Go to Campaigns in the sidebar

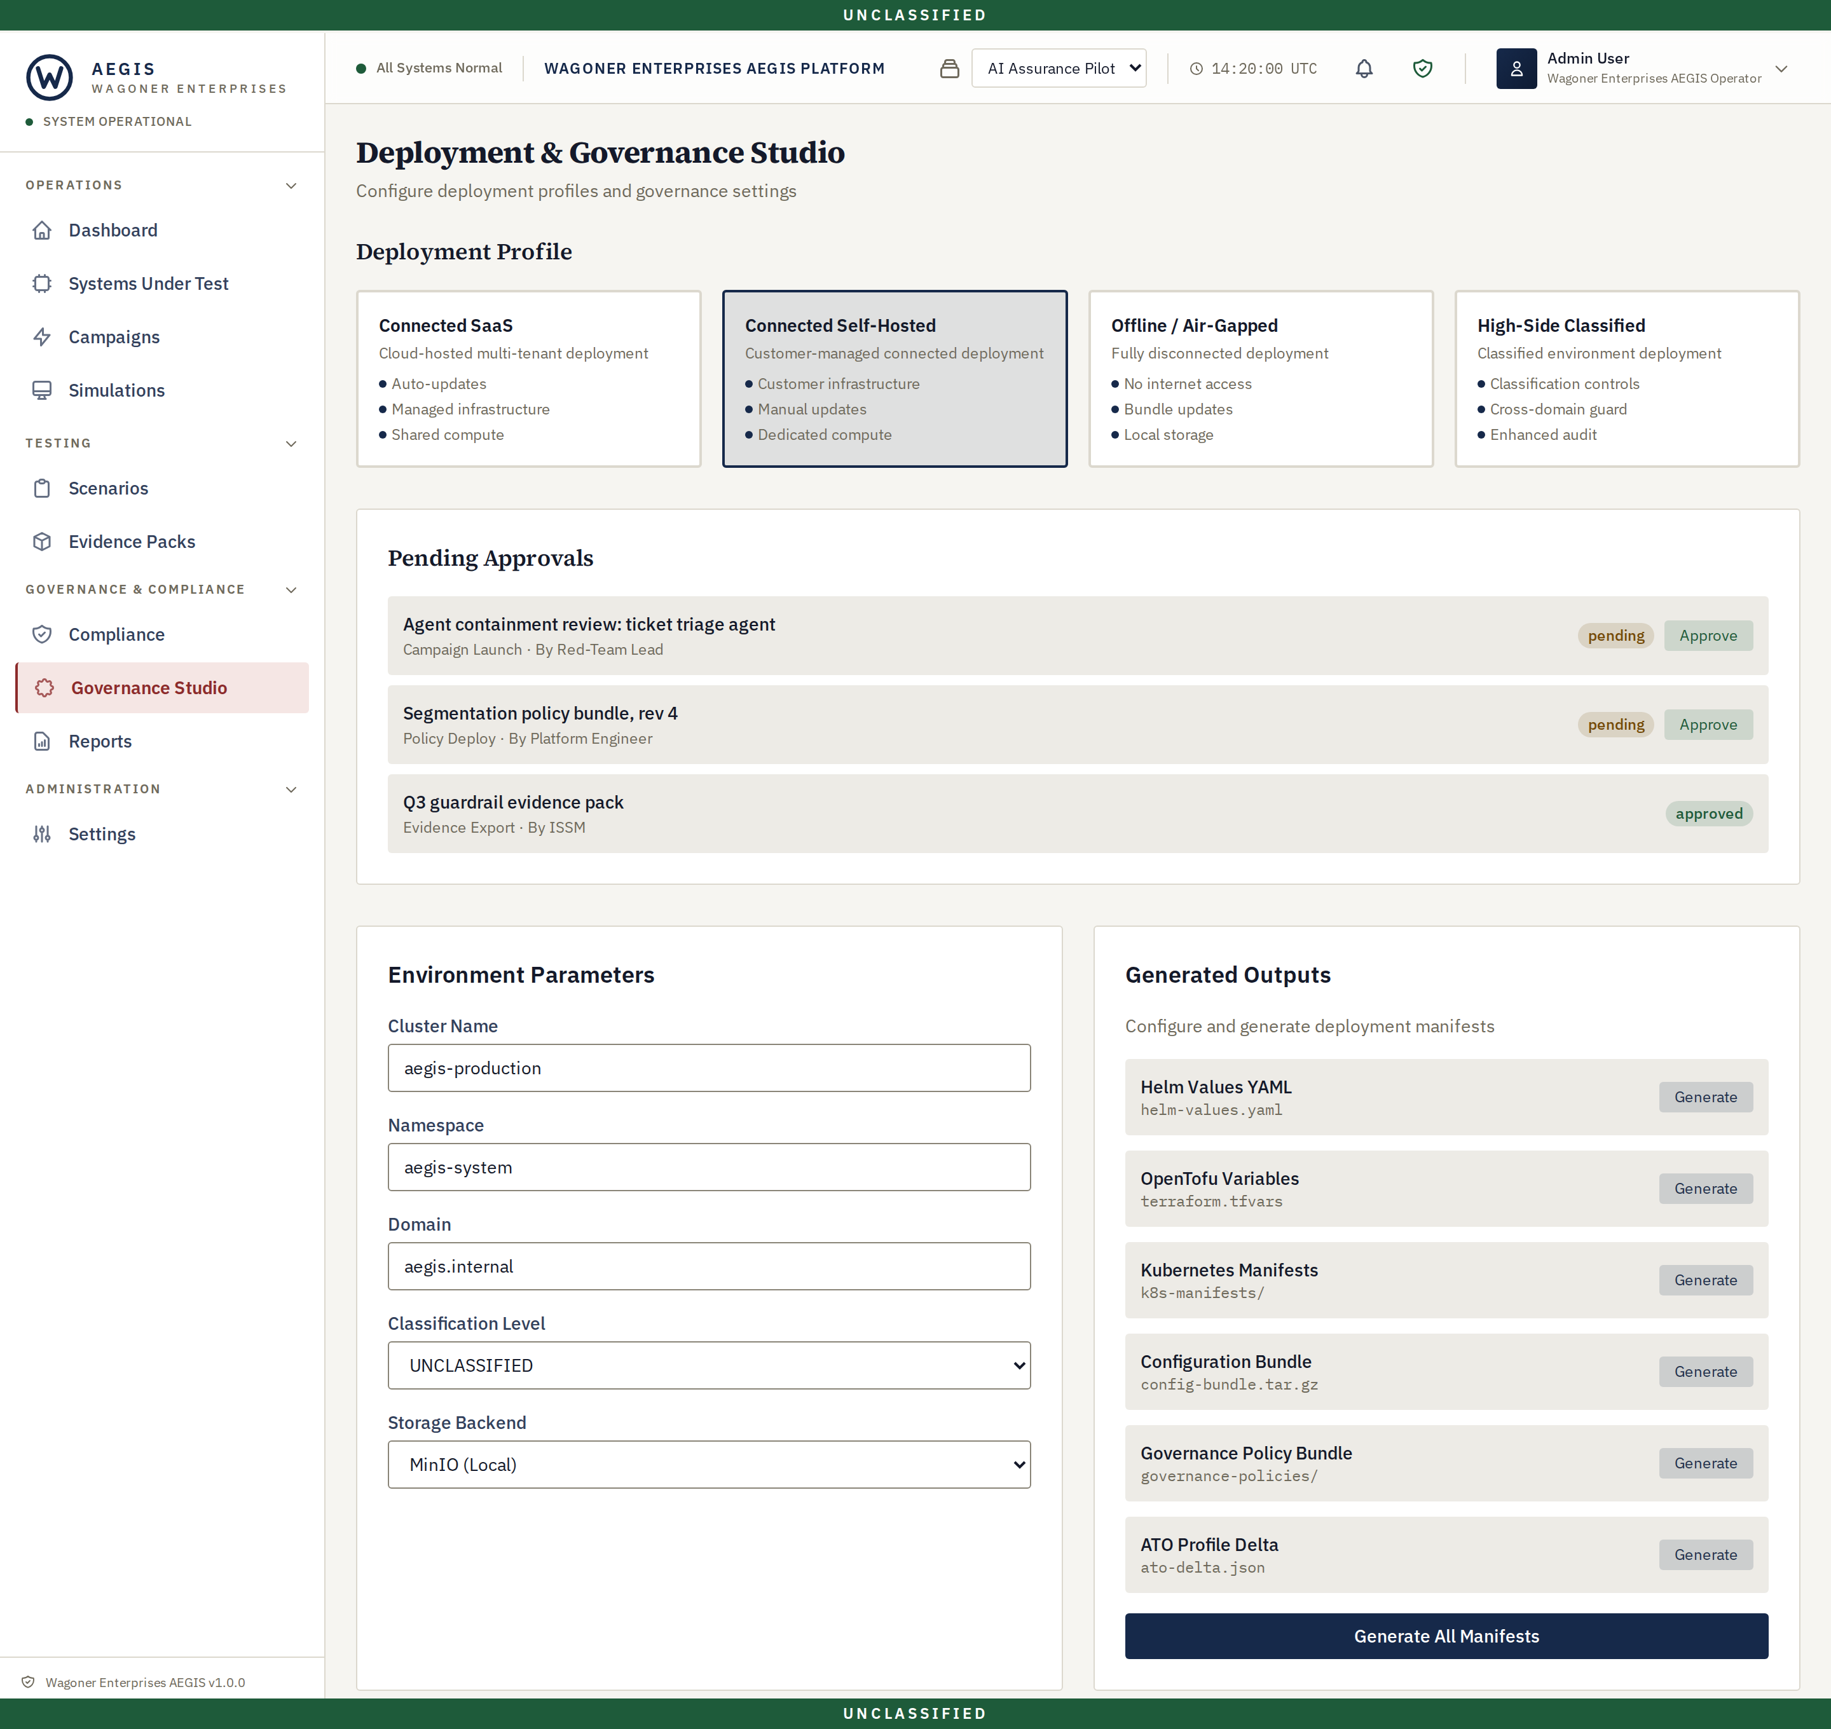tap(162, 338)
